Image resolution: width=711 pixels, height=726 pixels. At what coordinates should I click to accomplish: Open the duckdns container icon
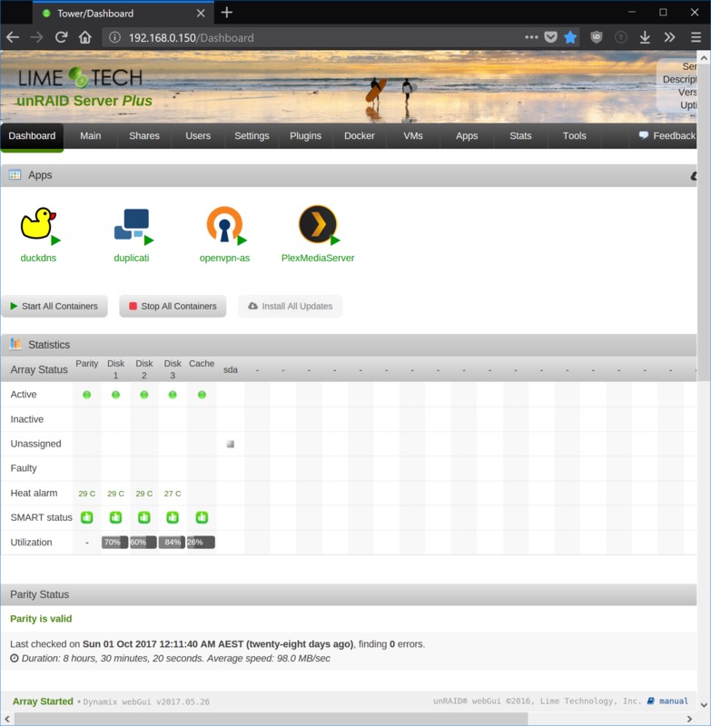[38, 224]
